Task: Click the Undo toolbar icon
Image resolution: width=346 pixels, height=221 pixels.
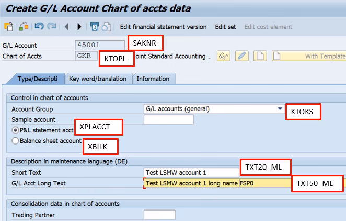Action: pyautogui.click(x=39, y=27)
